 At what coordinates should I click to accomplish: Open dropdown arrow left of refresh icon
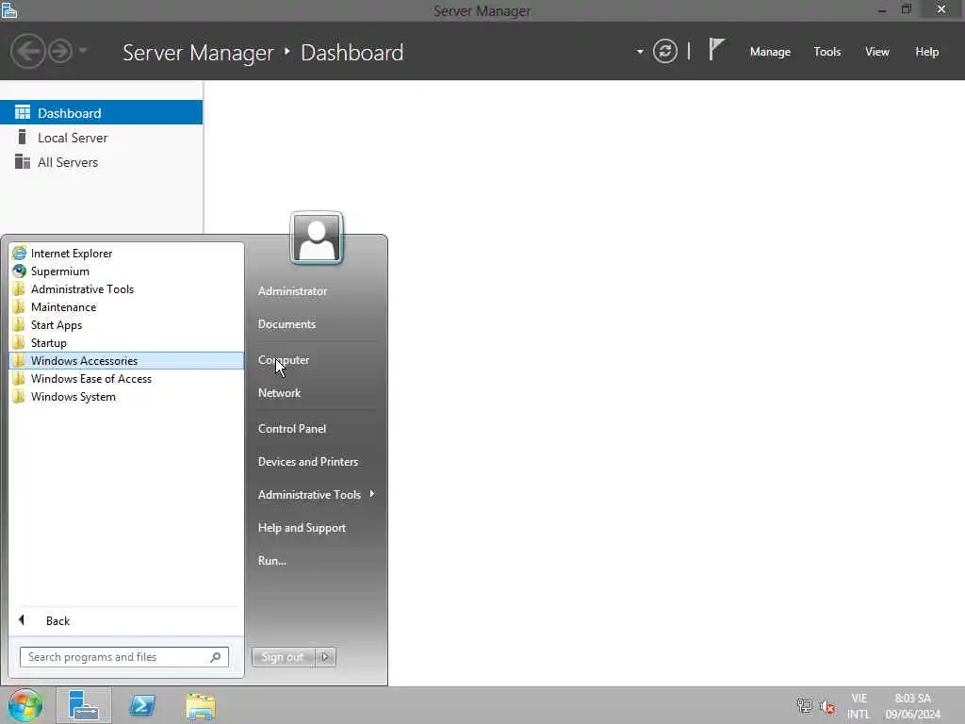tap(640, 52)
